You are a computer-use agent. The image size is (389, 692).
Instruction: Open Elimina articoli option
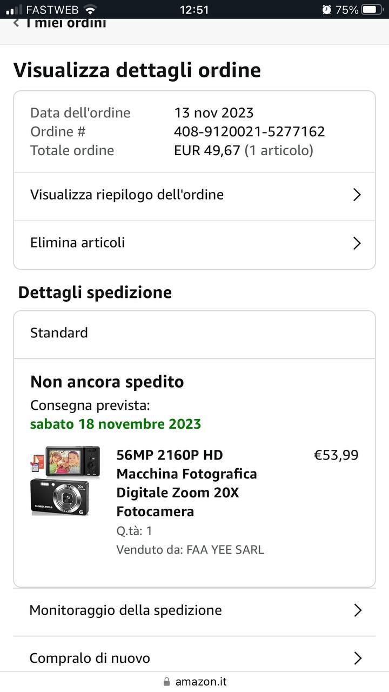[78, 243]
